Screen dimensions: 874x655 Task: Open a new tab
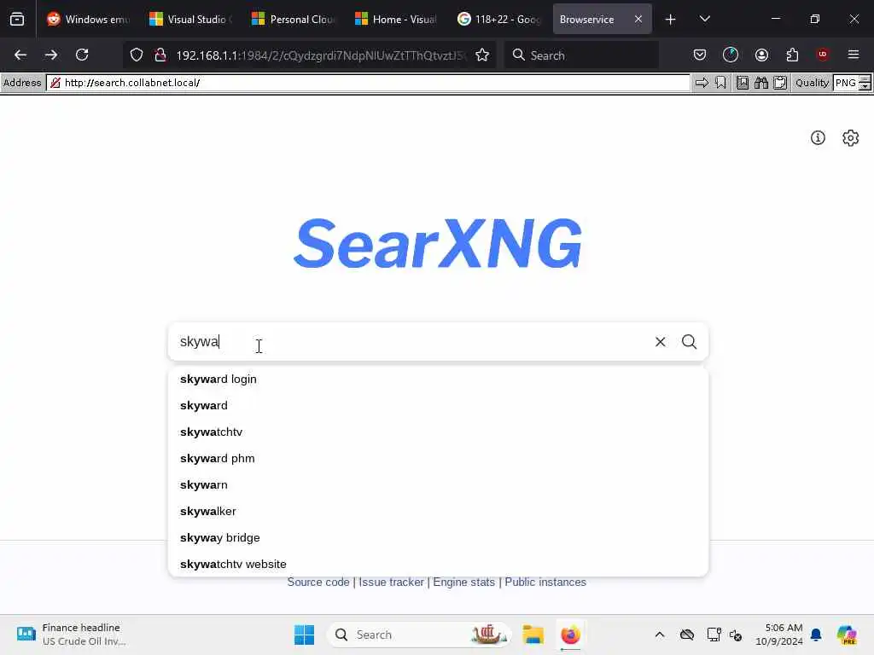(x=670, y=20)
